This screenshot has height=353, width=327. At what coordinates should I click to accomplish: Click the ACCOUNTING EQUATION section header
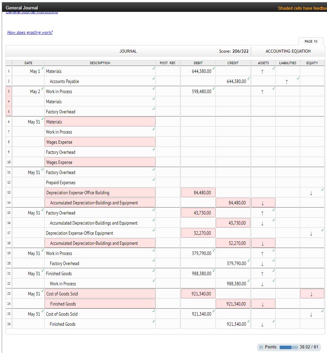(x=288, y=51)
